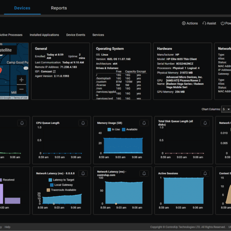Set alert bell on Active Sessions chart
This screenshot has height=231, width=231.
coord(205,173)
